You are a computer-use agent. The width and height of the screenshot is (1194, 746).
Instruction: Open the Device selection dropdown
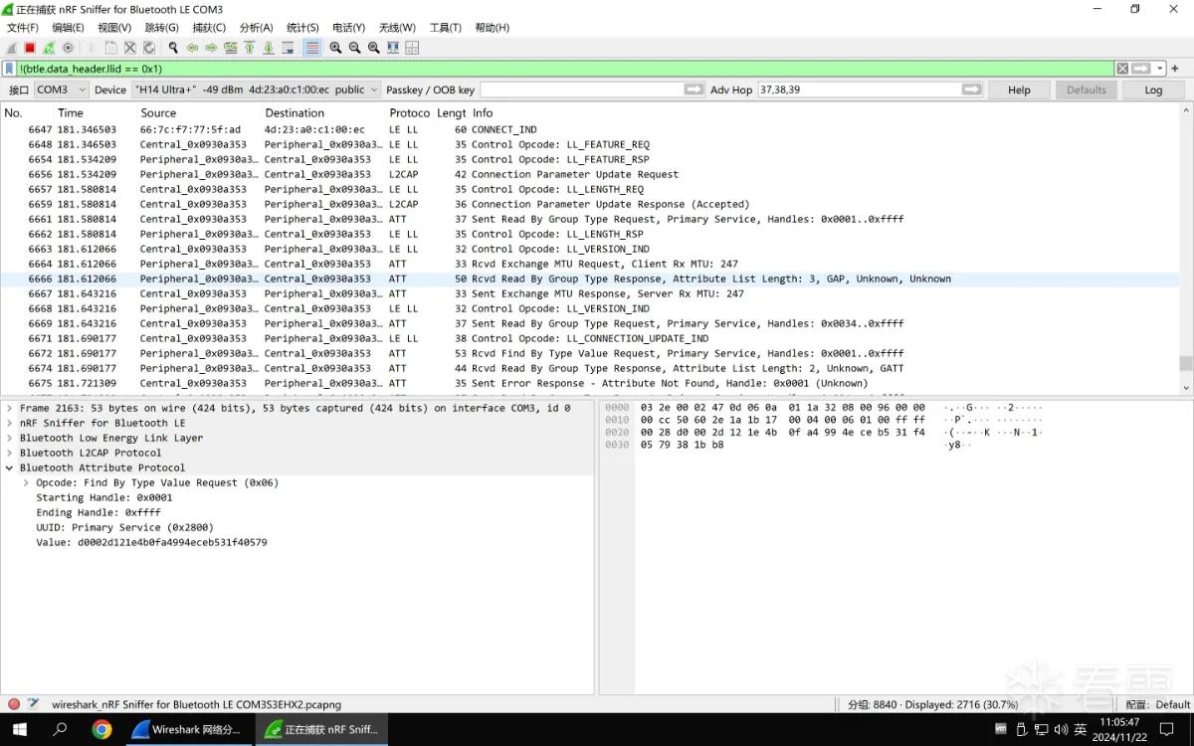click(x=256, y=90)
